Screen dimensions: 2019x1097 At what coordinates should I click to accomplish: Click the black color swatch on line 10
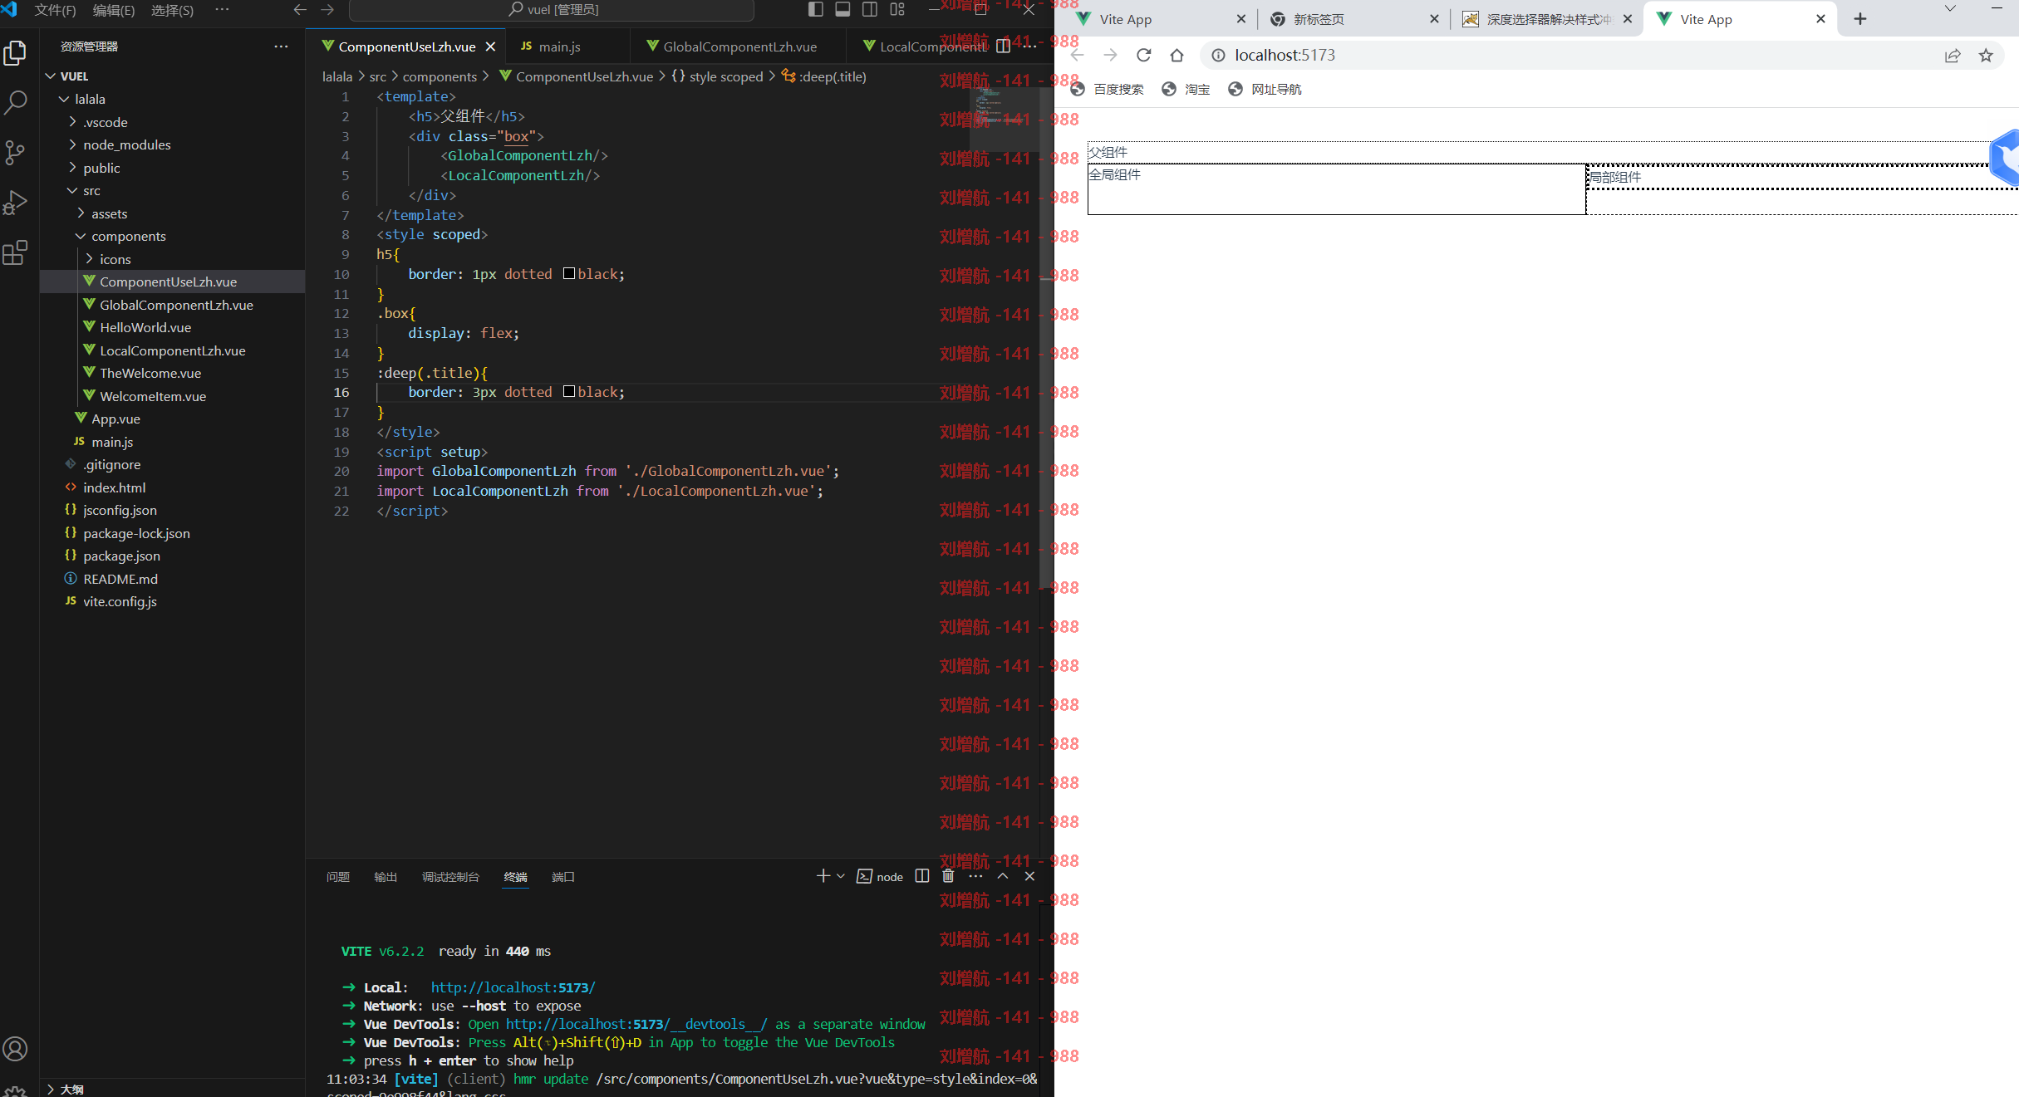pos(569,274)
